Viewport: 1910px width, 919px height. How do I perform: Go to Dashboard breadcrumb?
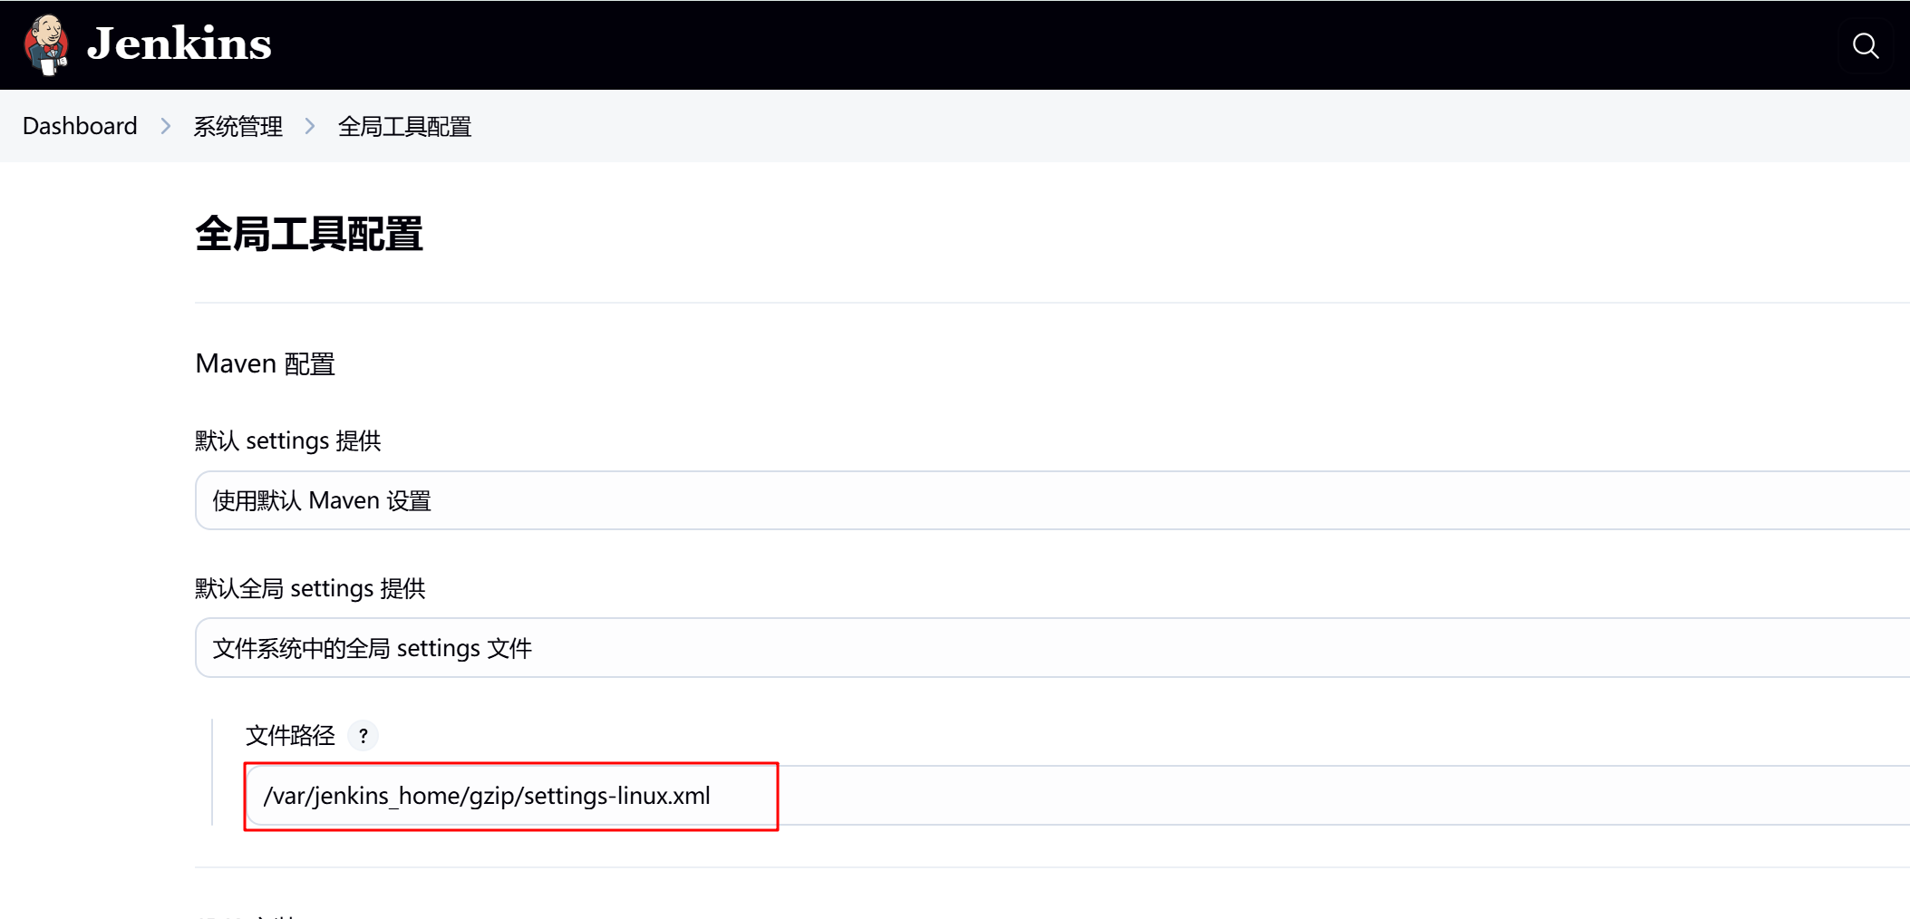tap(80, 126)
